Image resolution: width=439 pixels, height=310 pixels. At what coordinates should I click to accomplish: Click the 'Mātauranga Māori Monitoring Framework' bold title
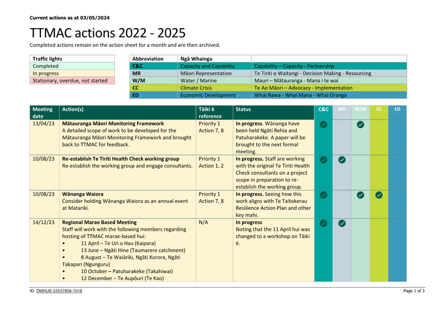point(113,124)
